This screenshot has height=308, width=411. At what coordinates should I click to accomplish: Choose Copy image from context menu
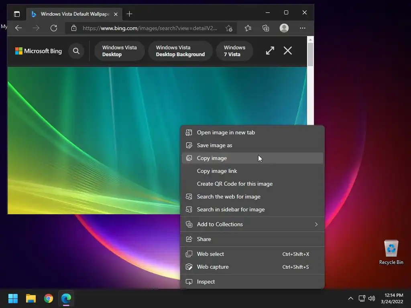click(x=252, y=158)
